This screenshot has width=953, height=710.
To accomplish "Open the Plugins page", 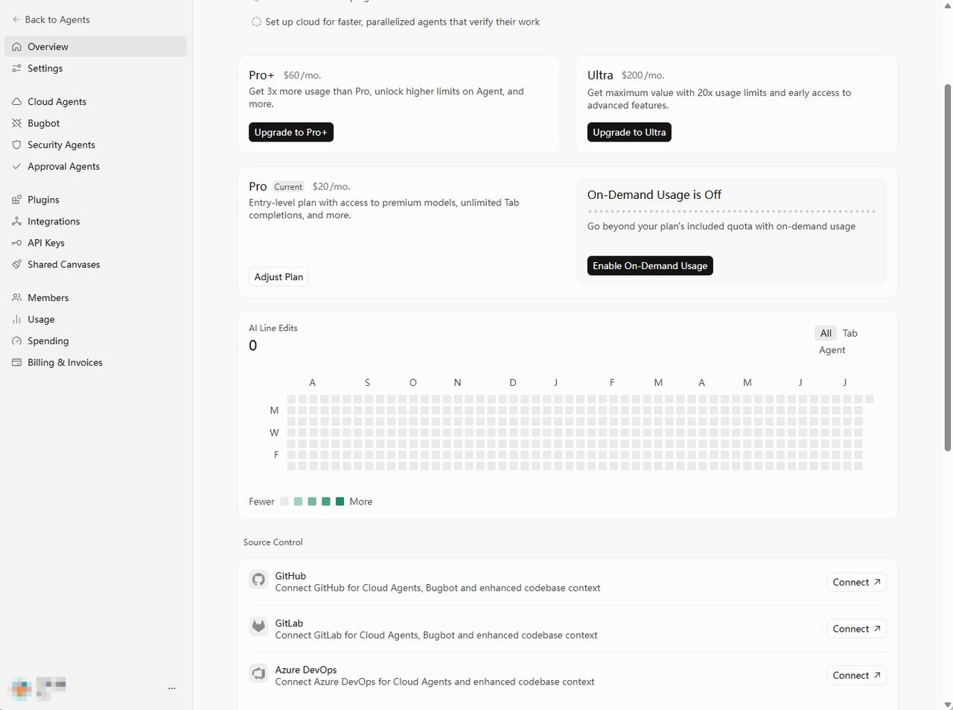I will (95, 200).
